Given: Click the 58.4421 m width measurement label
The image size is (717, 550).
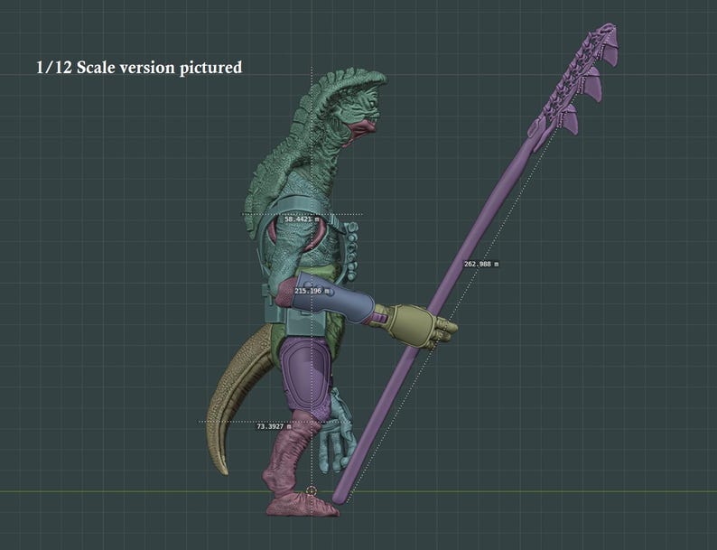Looking at the screenshot, I should [302, 219].
